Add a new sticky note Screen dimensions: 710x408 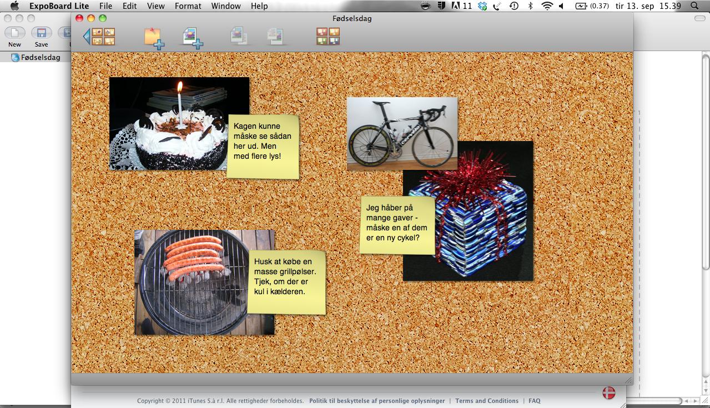click(x=154, y=38)
